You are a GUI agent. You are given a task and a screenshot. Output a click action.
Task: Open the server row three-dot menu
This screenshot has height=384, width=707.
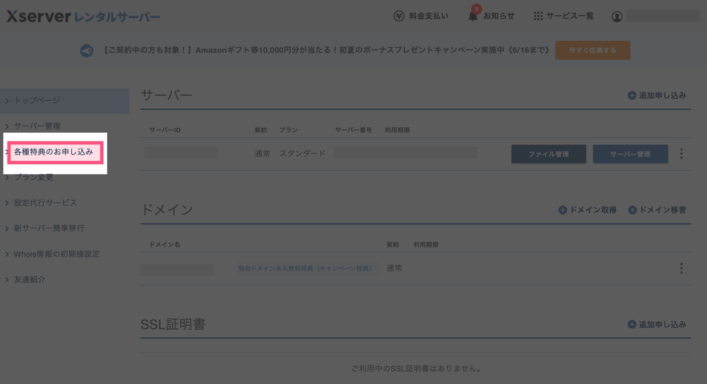(x=681, y=154)
